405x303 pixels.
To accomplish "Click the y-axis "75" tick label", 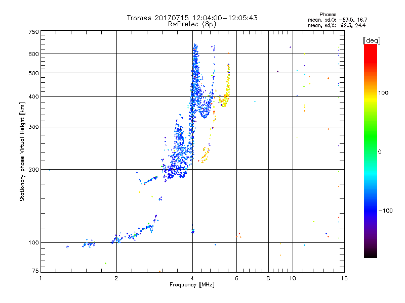I will (35, 271).
